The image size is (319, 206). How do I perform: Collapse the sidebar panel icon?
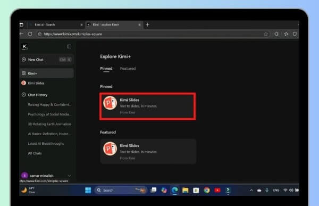[x=69, y=47]
